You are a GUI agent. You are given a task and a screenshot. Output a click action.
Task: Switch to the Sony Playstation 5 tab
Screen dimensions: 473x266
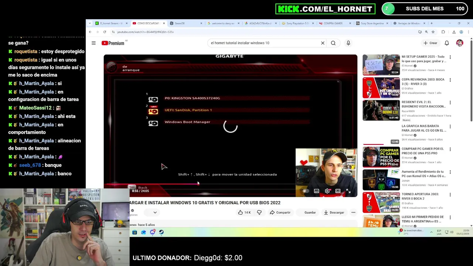pyautogui.click(x=298, y=23)
